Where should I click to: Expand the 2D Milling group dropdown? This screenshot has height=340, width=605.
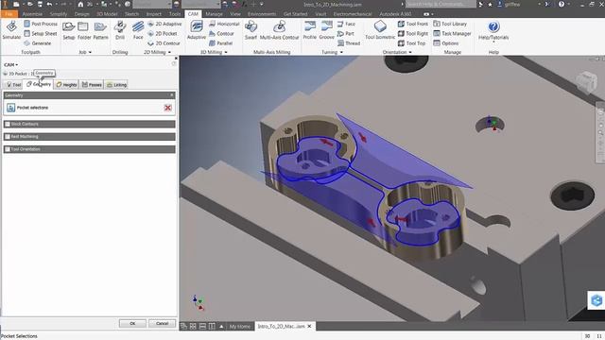(169, 52)
